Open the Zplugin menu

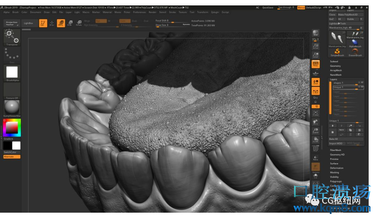click(215, 12)
